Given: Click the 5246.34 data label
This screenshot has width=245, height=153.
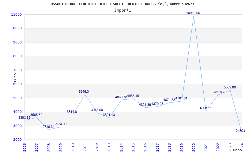Looking at the screenshot, I should click(x=85, y=91).
